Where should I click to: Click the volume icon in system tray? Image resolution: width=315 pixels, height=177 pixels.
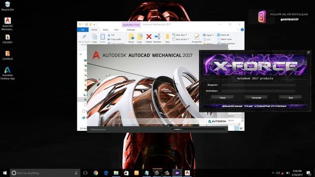(x=278, y=173)
